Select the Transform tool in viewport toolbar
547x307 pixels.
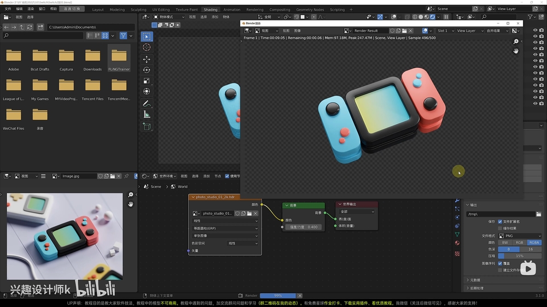[147, 92]
